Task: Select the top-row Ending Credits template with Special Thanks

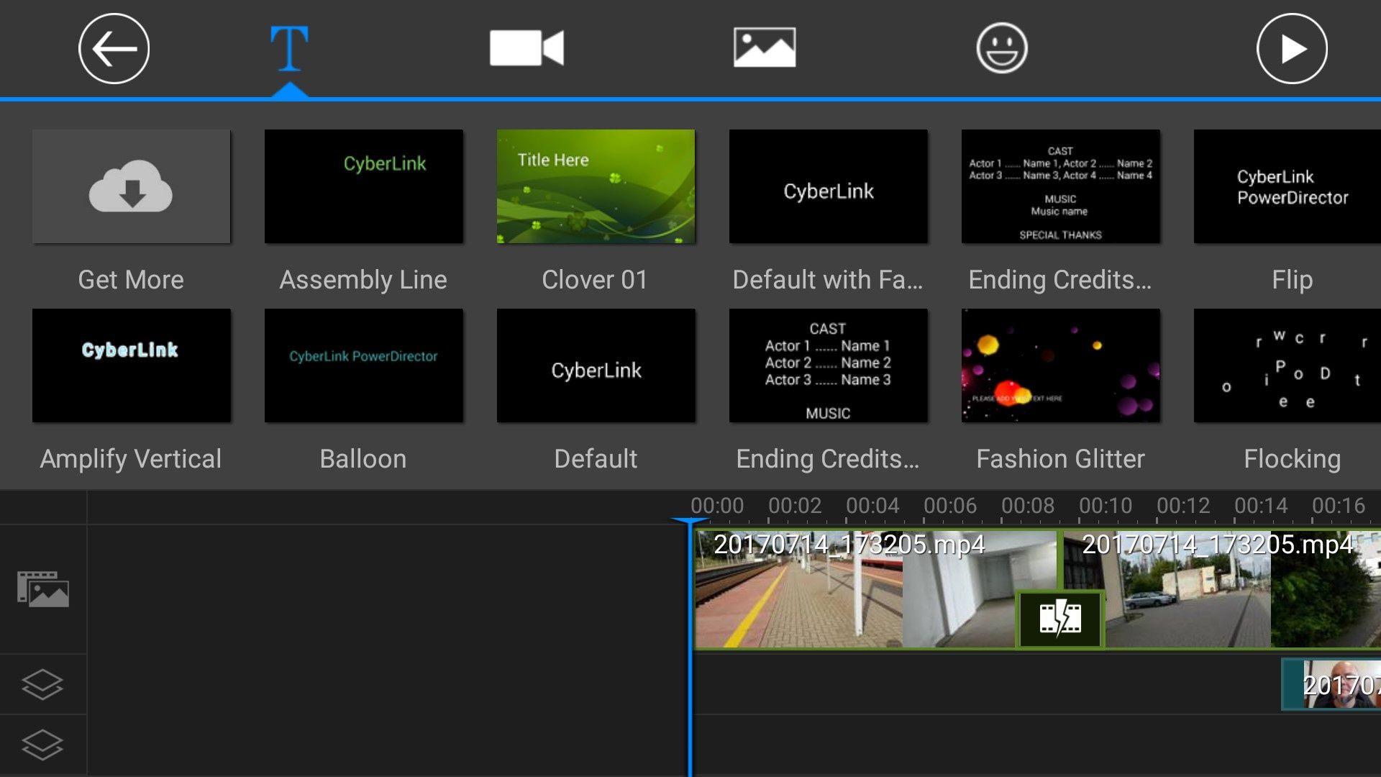Action: point(1060,186)
